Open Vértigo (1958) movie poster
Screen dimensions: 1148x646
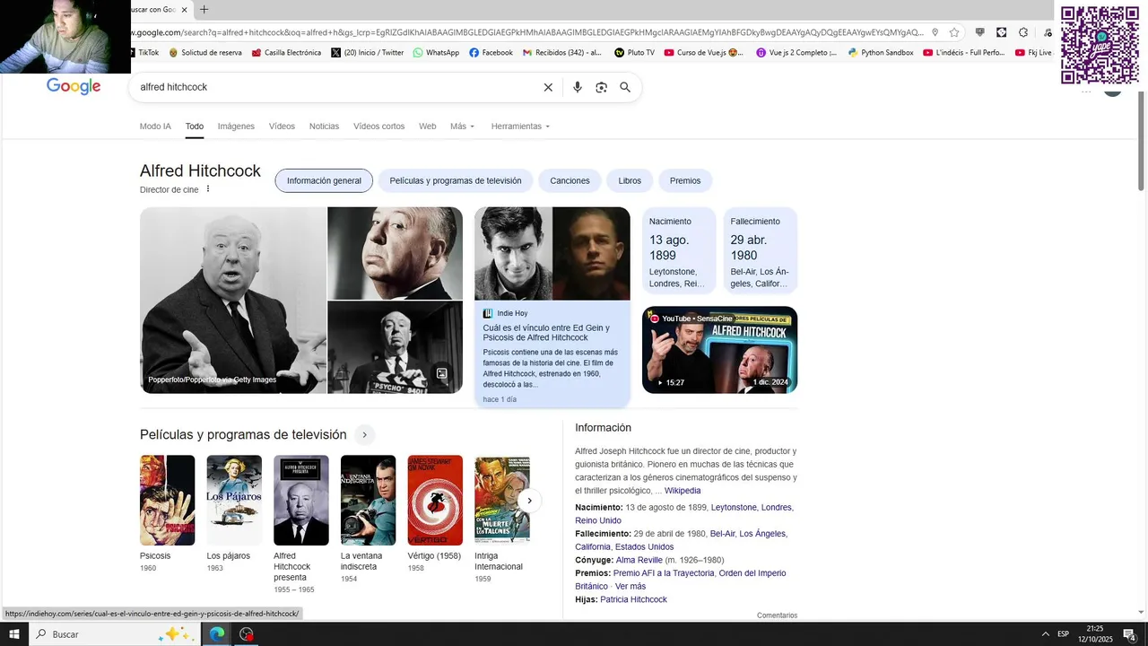435,501
